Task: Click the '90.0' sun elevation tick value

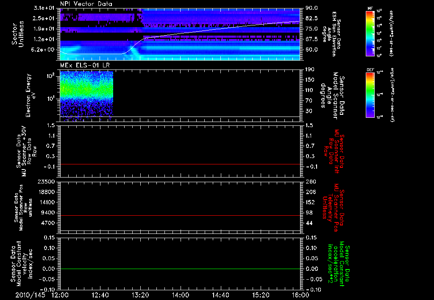Action: coord(312,8)
